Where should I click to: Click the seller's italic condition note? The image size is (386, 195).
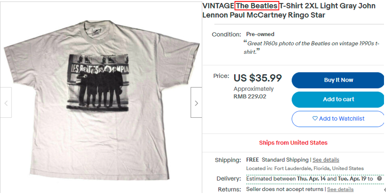pyautogui.click(x=312, y=48)
